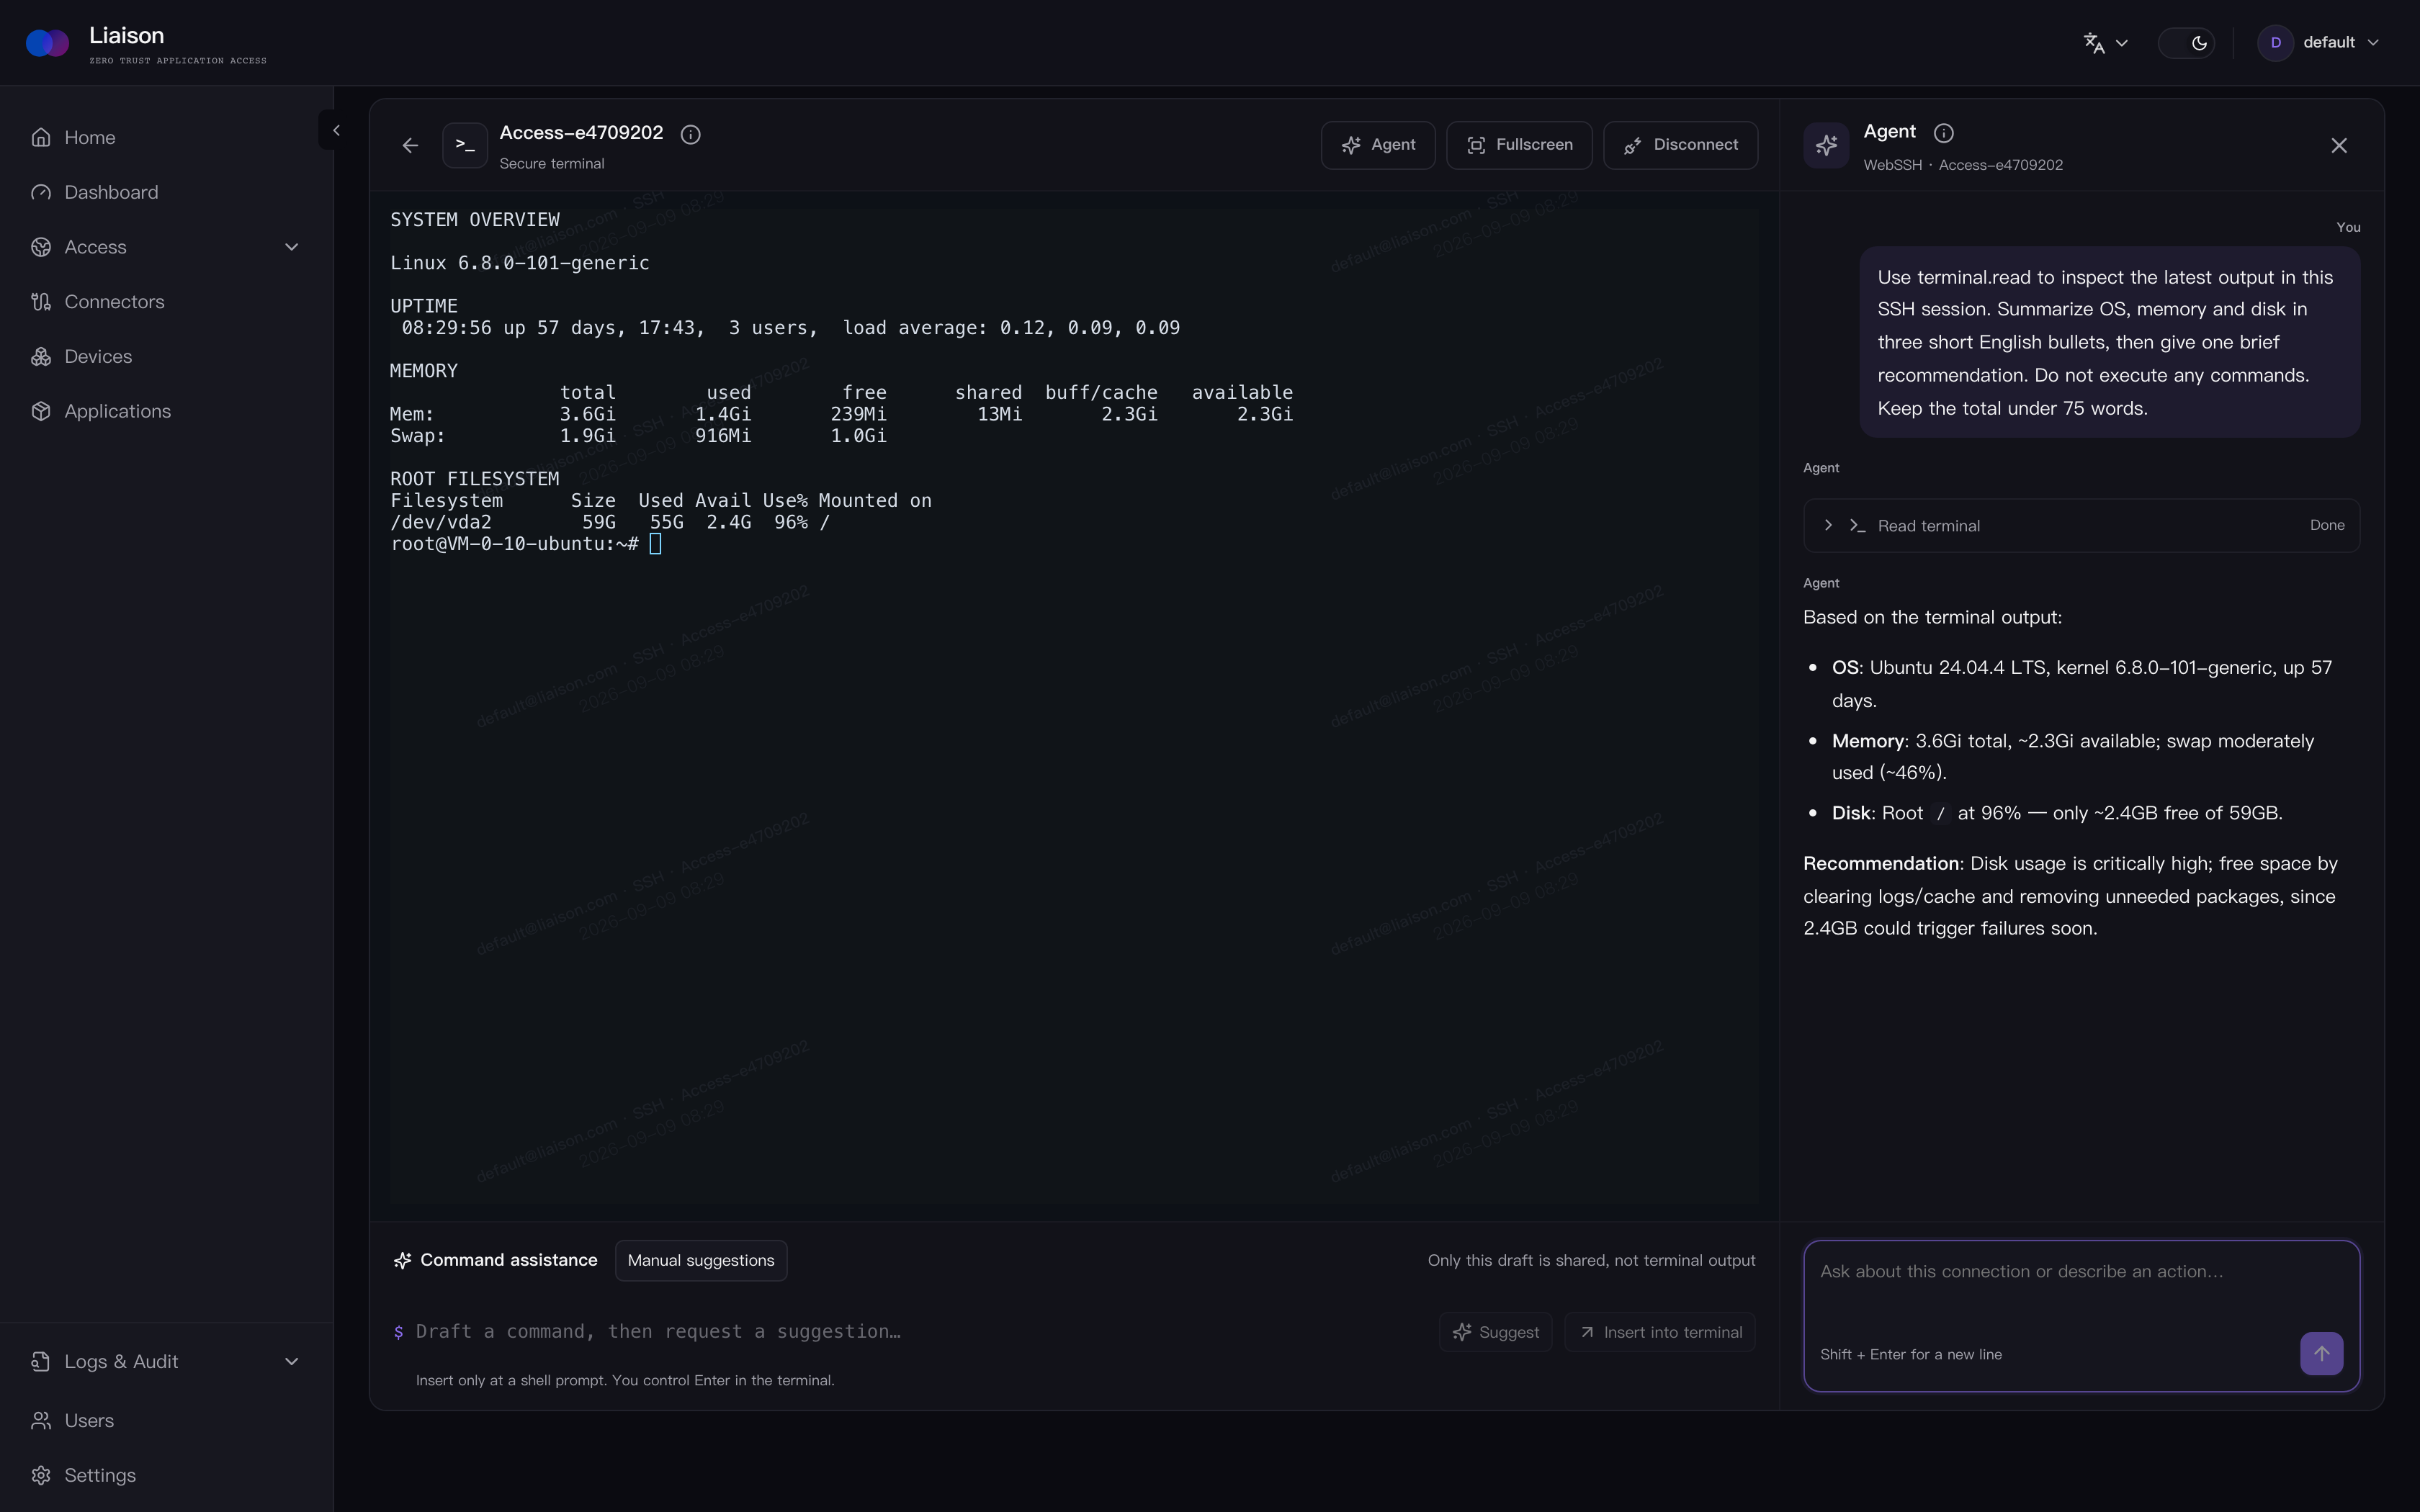Toggle dark mode switch

coord(2186,43)
